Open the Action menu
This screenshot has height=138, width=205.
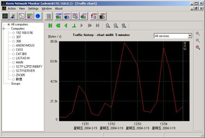tap(12, 9)
